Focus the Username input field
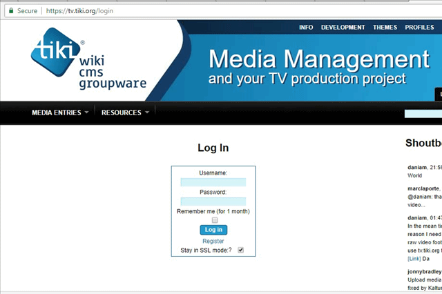Viewport: 442px width, 294px height. coord(213,182)
